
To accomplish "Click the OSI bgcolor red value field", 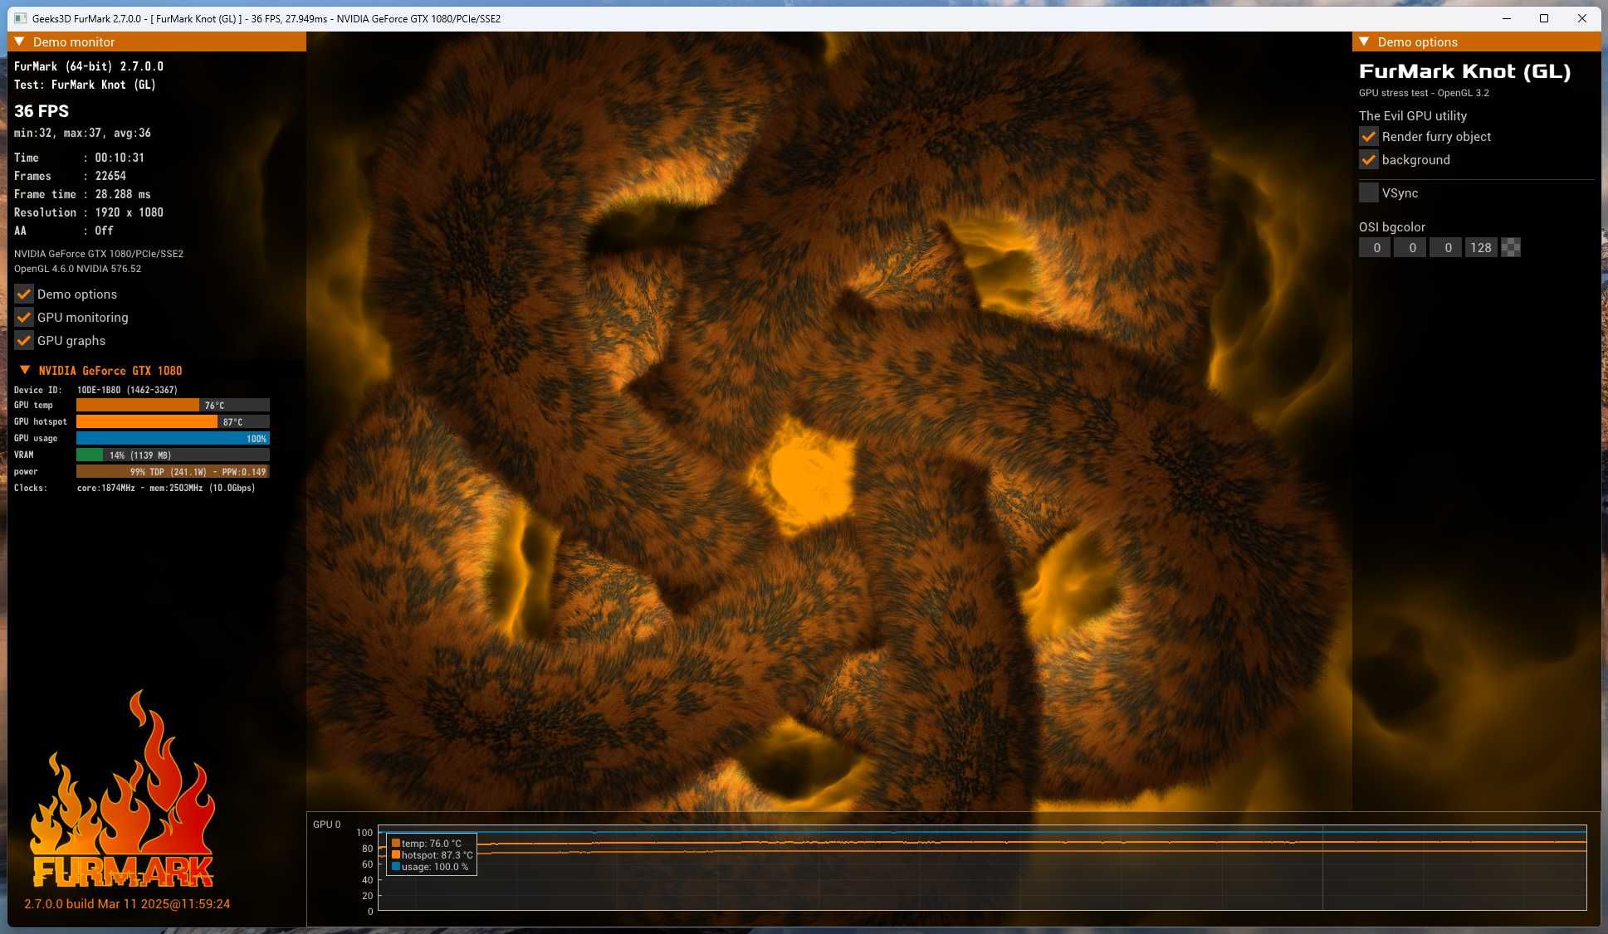I will (x=1375, y=247).
